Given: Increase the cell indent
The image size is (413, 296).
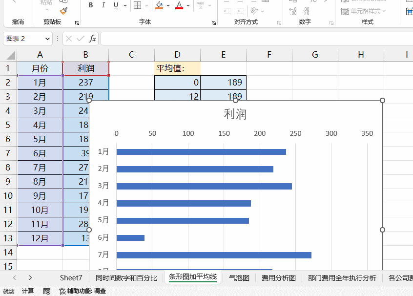Looking at the screenshot, I should [240, 11].
